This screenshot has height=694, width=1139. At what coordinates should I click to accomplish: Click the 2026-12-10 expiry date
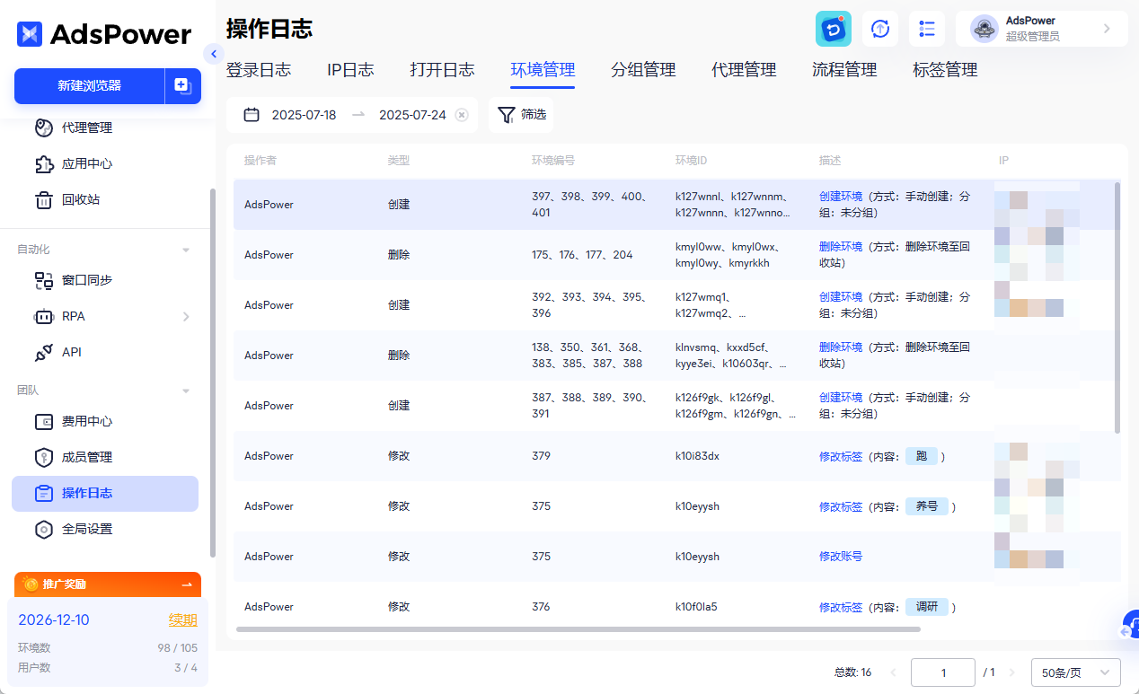coord(54,620)
